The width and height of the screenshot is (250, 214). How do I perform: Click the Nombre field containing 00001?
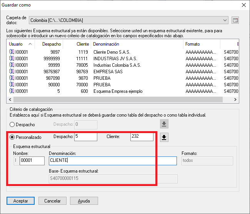coord(32,161)
